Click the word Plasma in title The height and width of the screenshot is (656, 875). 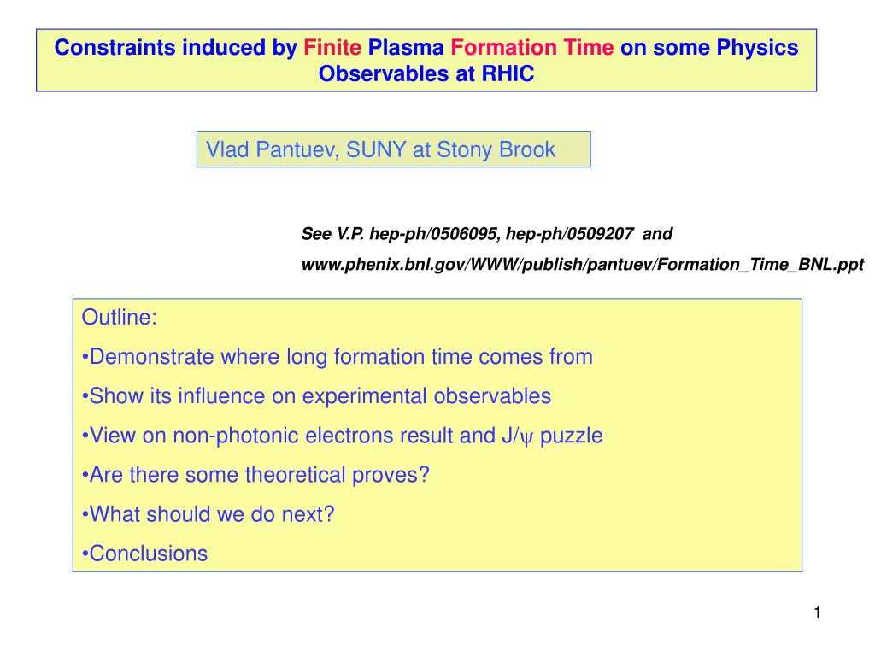[x=406, y=48]
